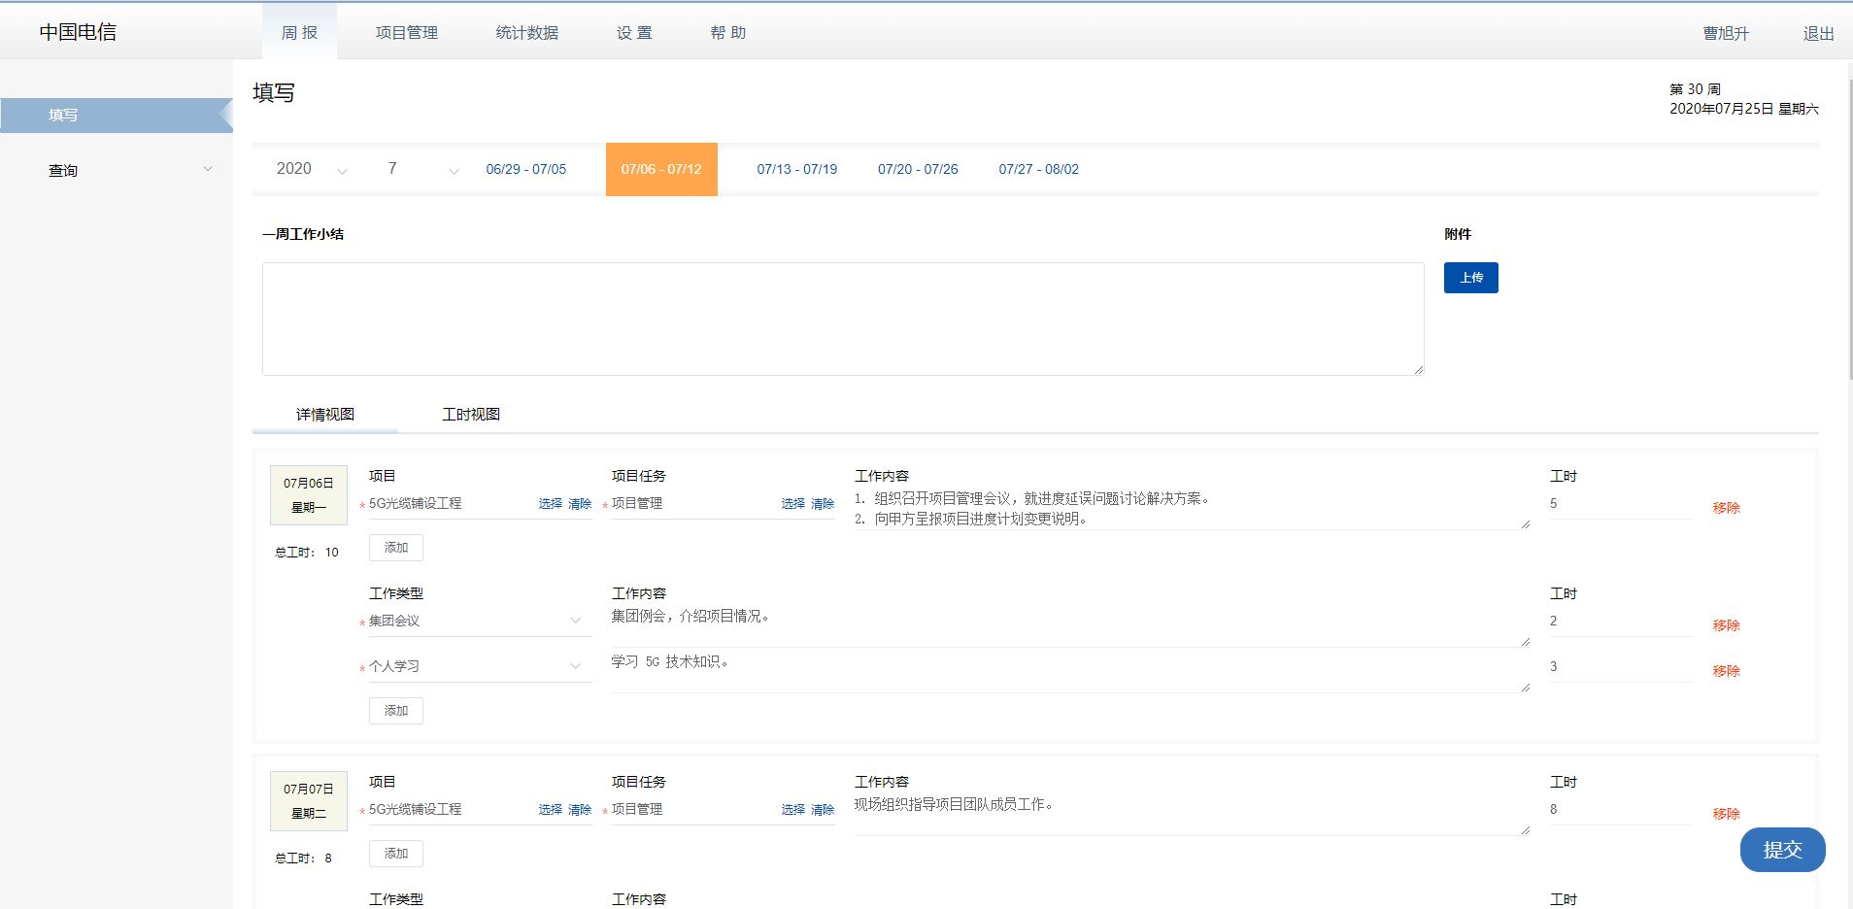The width and height of the screenshot is (1853, 909).
Task: Click 选择 for 07月06日 项目任务 field
Action: (x=793, y=504)
